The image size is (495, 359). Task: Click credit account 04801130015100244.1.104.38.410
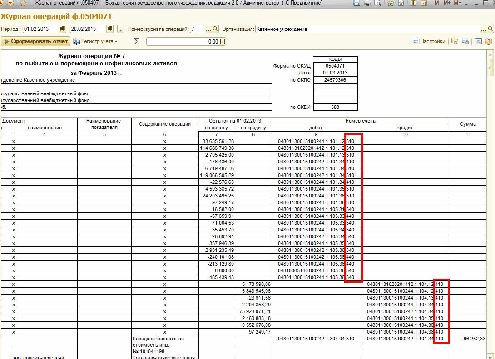tap(405, 332)
